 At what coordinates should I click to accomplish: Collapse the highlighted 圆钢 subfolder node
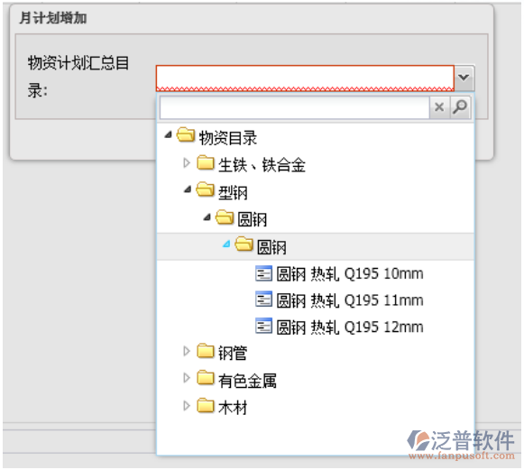coord(226,244)
